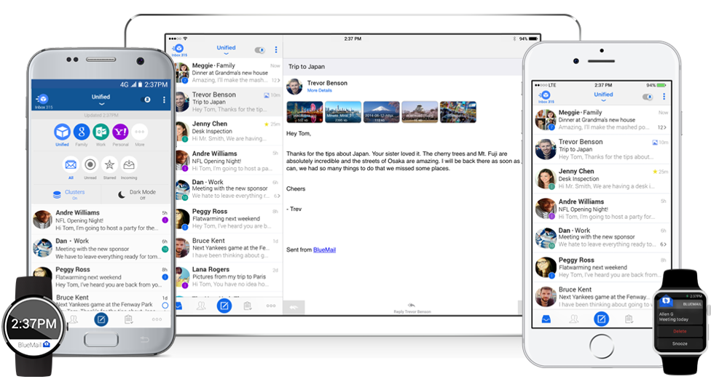Choose the Unread filter
Image resolution: width=711 pixels, height=387 pixels.
(x=90, y=164)
